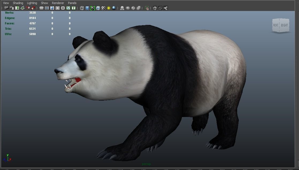Enable Use All Lights yellow sphere icon
Viewport: 299px width, 170px height.
tap(108, 8)
